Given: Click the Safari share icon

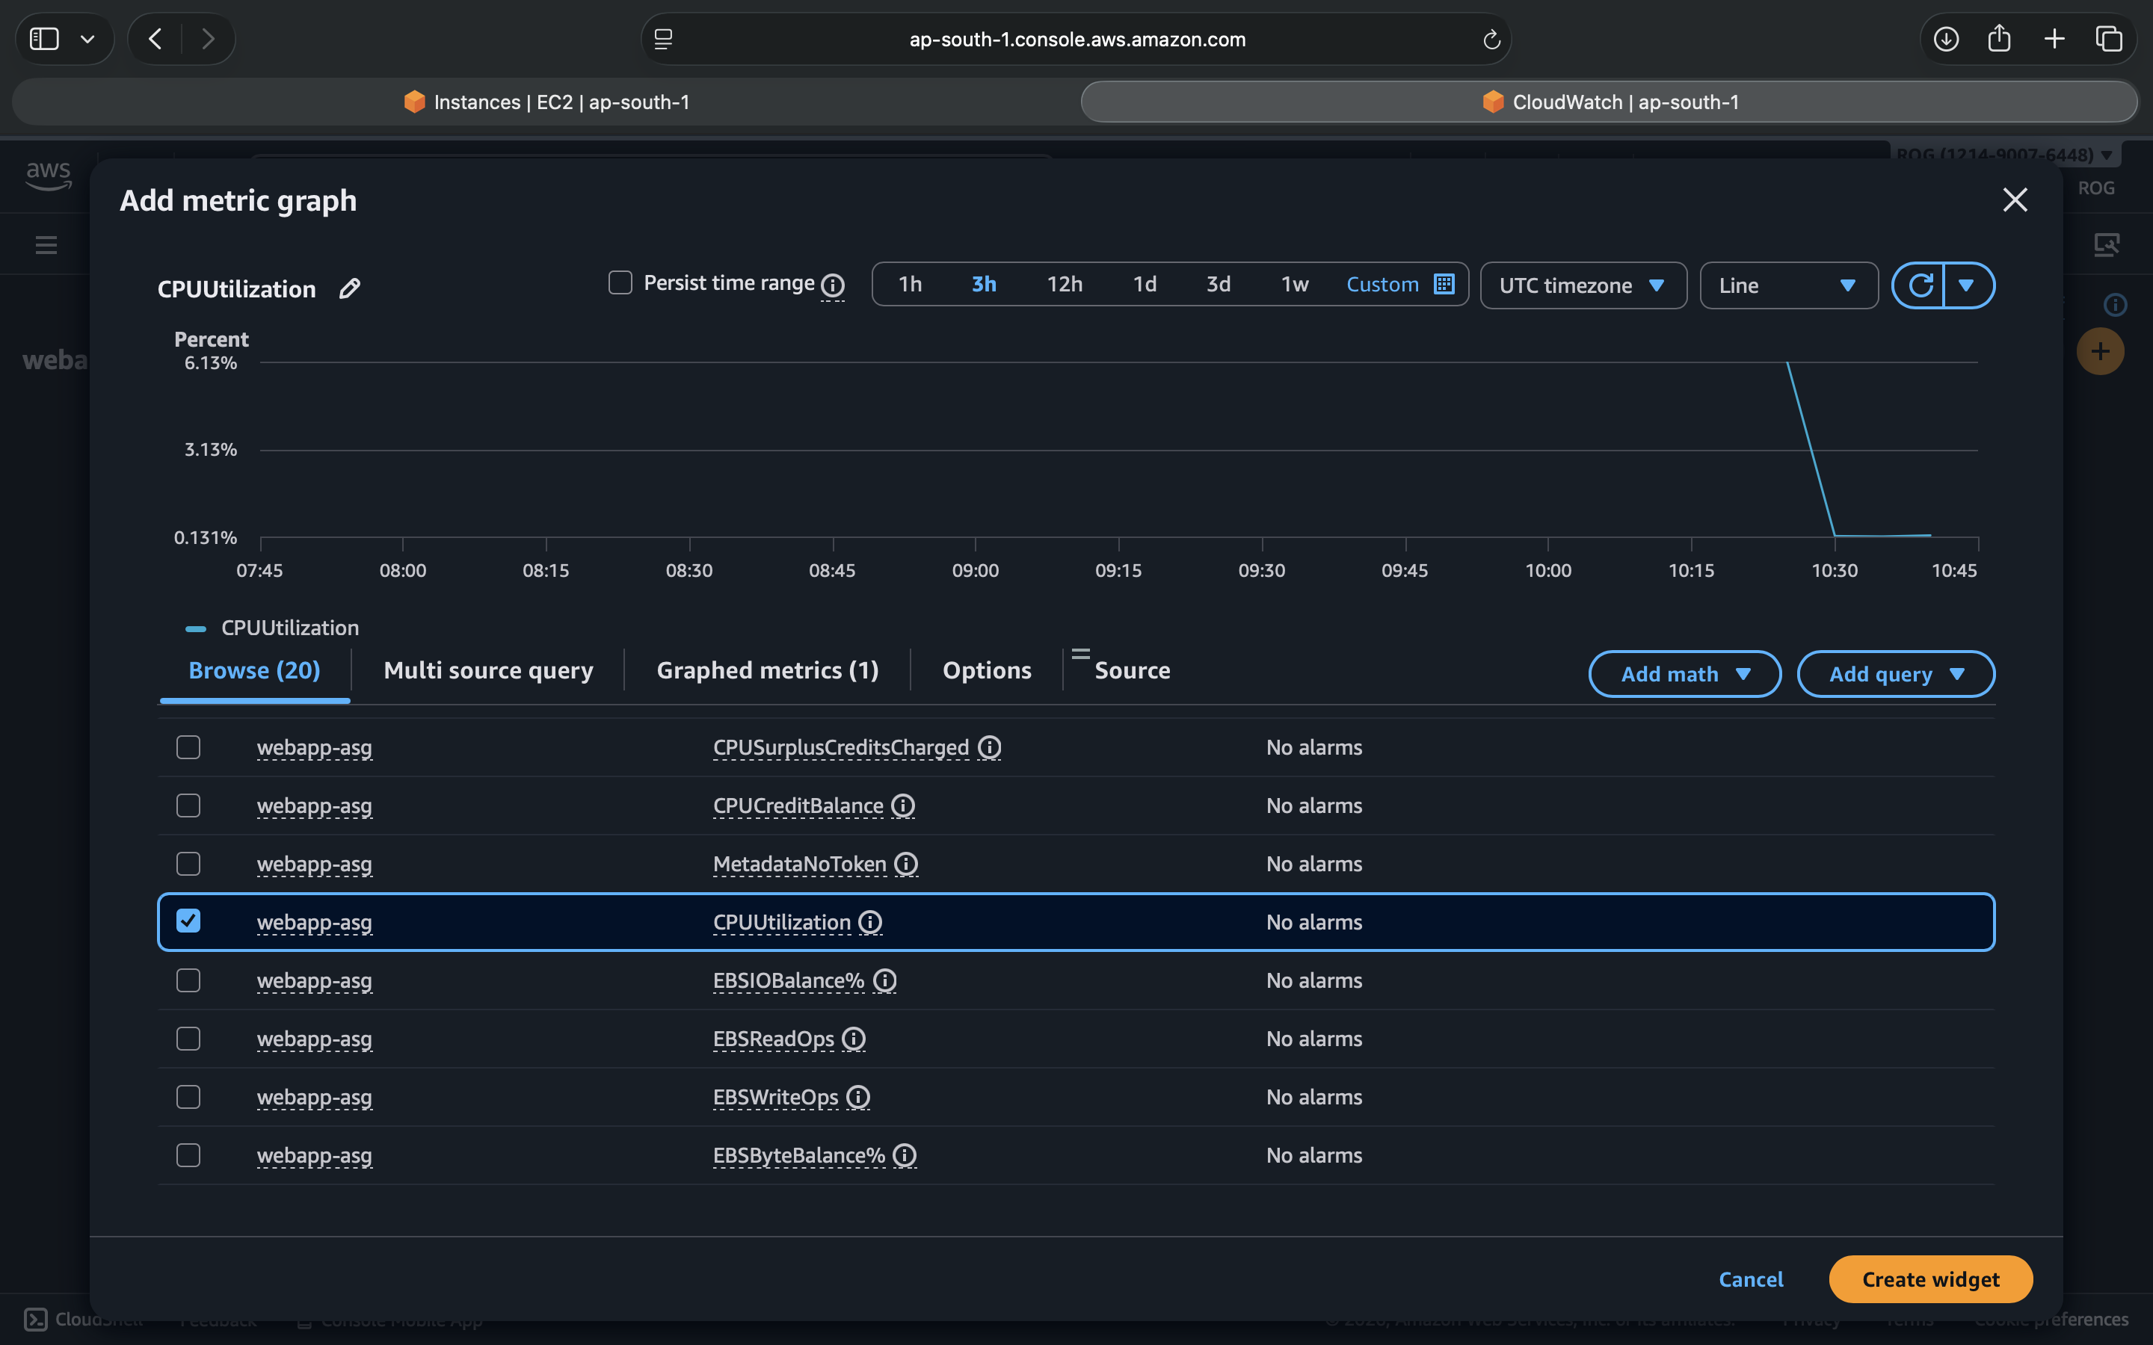Looking at the screenshot, I should pyautogui.click(x=1999, y=38).
